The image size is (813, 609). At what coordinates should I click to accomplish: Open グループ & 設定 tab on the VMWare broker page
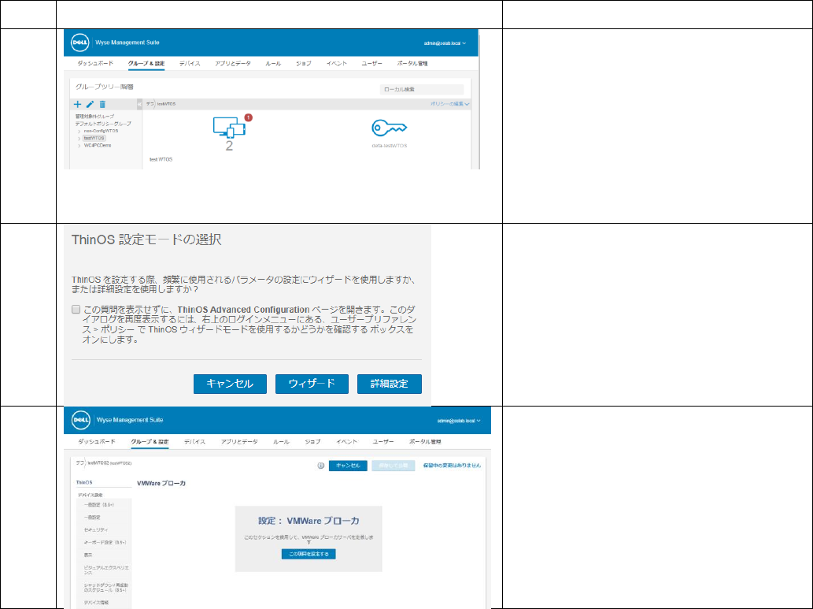tap(150, 442)
